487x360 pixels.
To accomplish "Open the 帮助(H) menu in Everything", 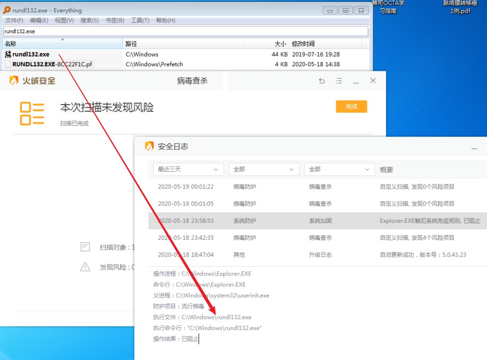I will point(166,20).
